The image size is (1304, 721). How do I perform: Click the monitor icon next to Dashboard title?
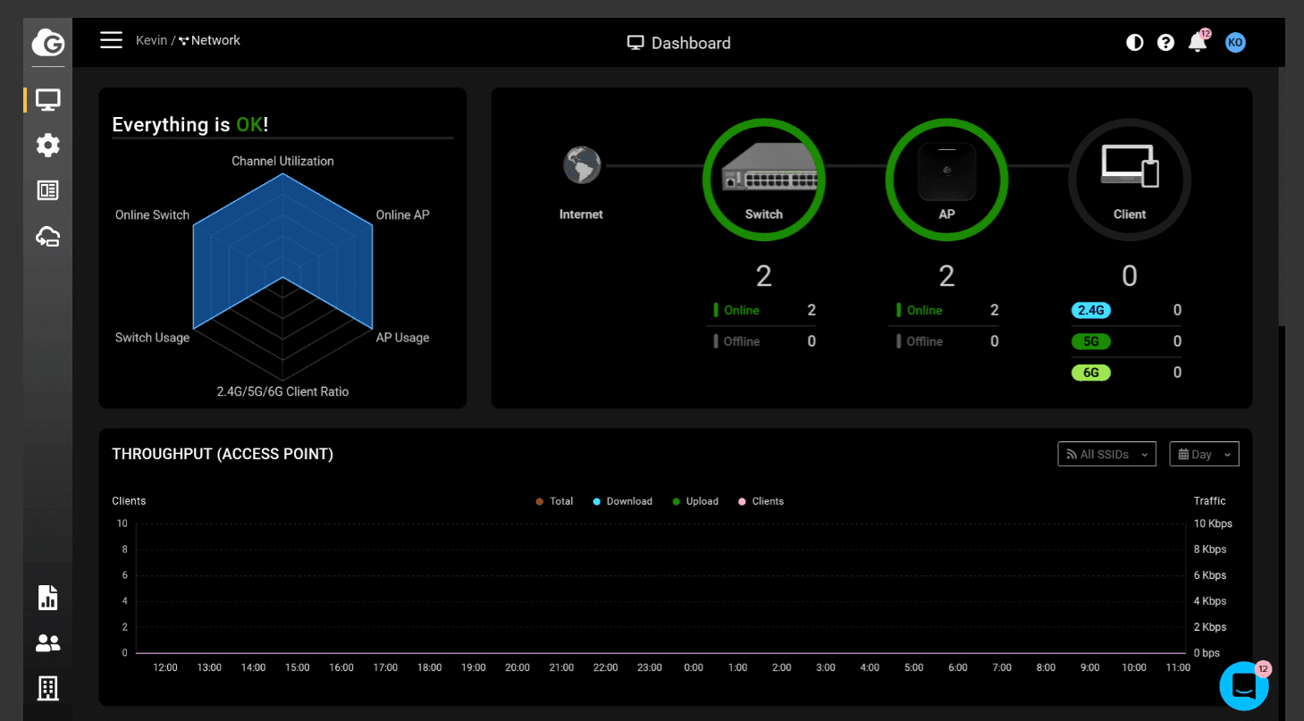coord(635,43)
